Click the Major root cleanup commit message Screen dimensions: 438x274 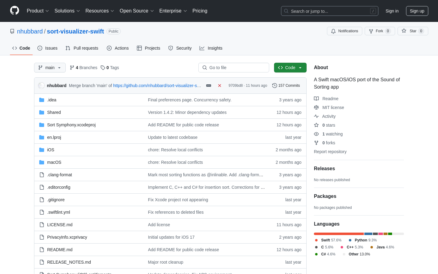click(165, 262)
